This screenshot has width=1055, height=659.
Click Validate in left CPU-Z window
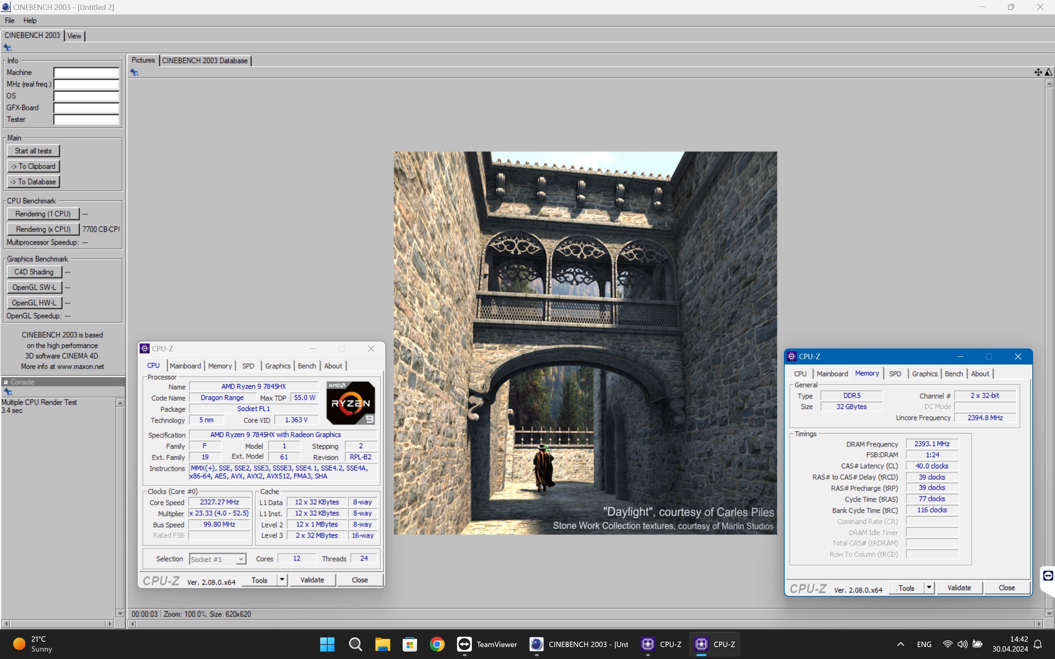point(312,580)
